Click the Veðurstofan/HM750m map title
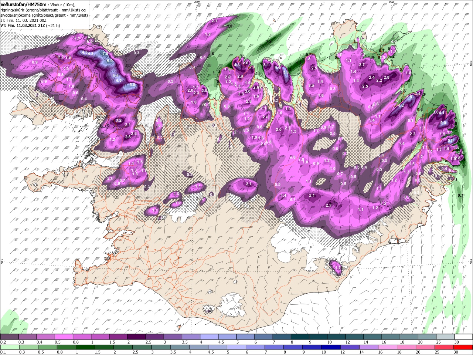This screenshot has width=473, height=355. tap(24, 4)
